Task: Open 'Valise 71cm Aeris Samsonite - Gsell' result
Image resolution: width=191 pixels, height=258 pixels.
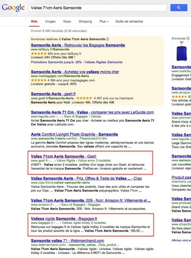Action: [64, 156]
